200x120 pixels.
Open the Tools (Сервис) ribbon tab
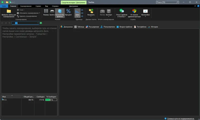(x=38, y=6)
